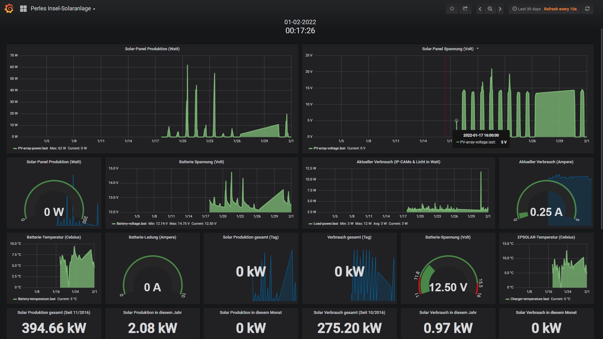The image size is (603, 339).
Task: Click Battery-temperature.last green color swatch
Action: pos(15,299)
